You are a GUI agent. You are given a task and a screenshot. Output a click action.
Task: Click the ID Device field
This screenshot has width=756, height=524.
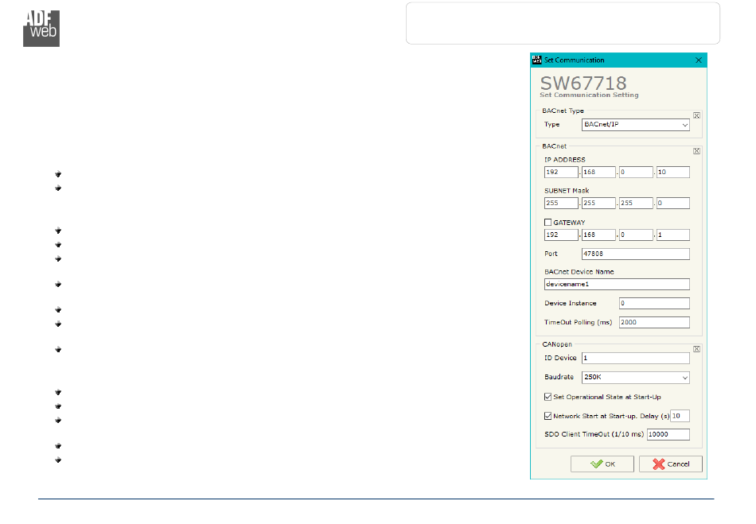click(x=636, y=358)
